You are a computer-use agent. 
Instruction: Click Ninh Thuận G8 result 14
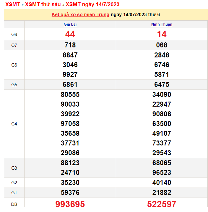(x=162, y=34)
